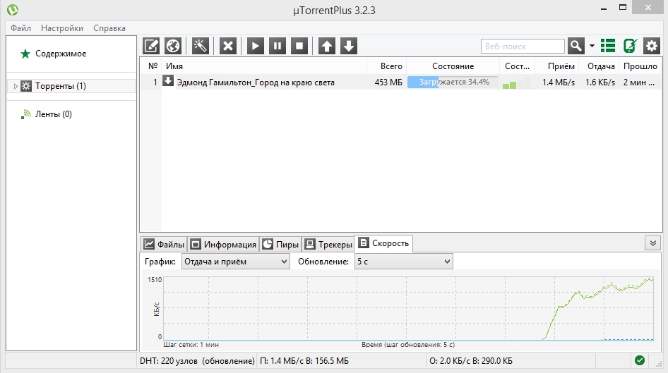Click the green list view icon
The height and width of the screenshot is (373, 668).
click(x=608, y=46)
